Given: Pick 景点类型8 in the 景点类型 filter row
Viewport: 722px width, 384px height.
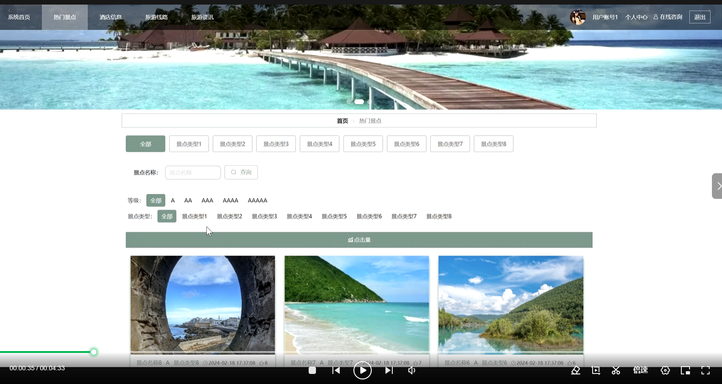Looking at the screenshot, I should pos(439,216).
